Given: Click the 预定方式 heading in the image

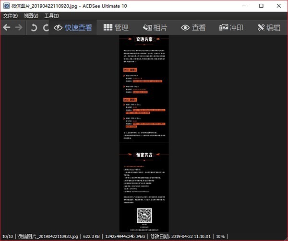Looking at the screenshot, I should coord(144,155).
